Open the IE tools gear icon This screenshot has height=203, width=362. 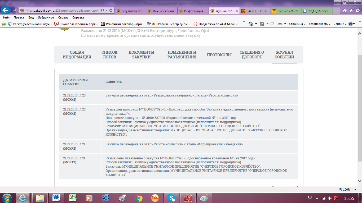(x=357, y=11)
